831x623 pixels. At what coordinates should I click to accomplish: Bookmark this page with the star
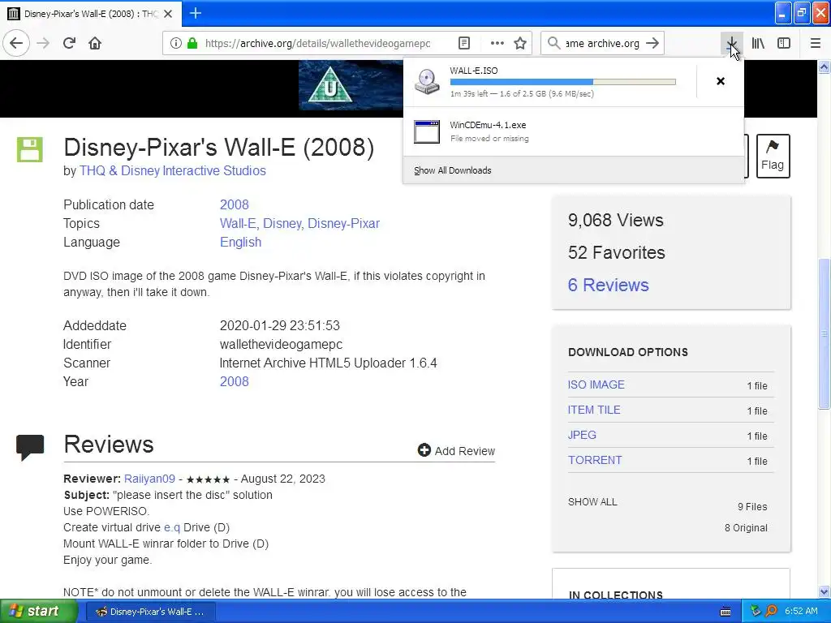tap(520, 43)
